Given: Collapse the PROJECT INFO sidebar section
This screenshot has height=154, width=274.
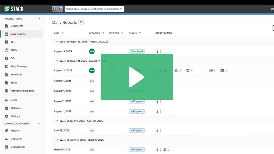Looking at the screenshot, I should point(39,19).
